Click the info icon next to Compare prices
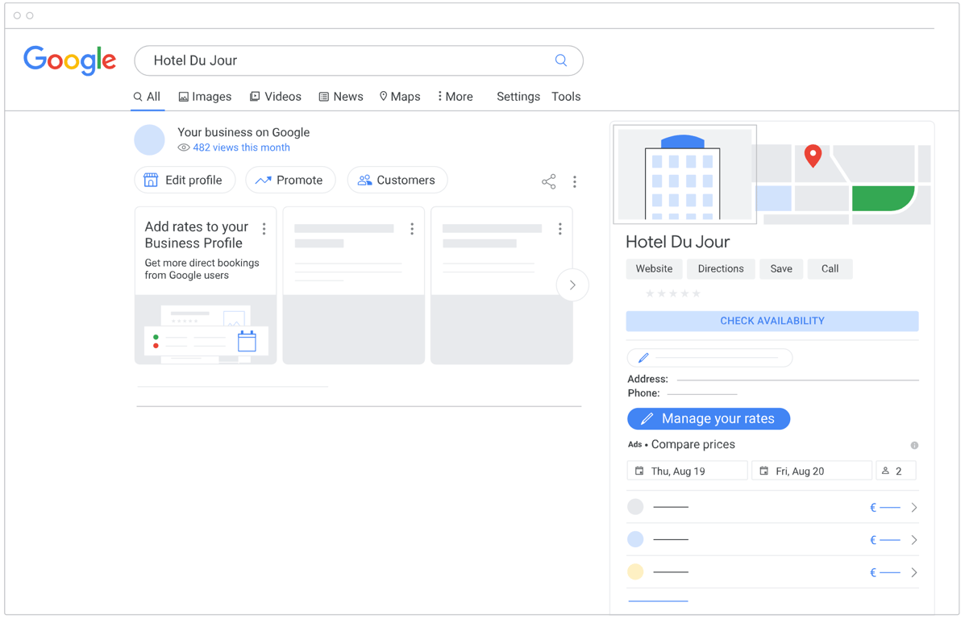This screenshot has height=619, width=965. click(x=914, y=445)
